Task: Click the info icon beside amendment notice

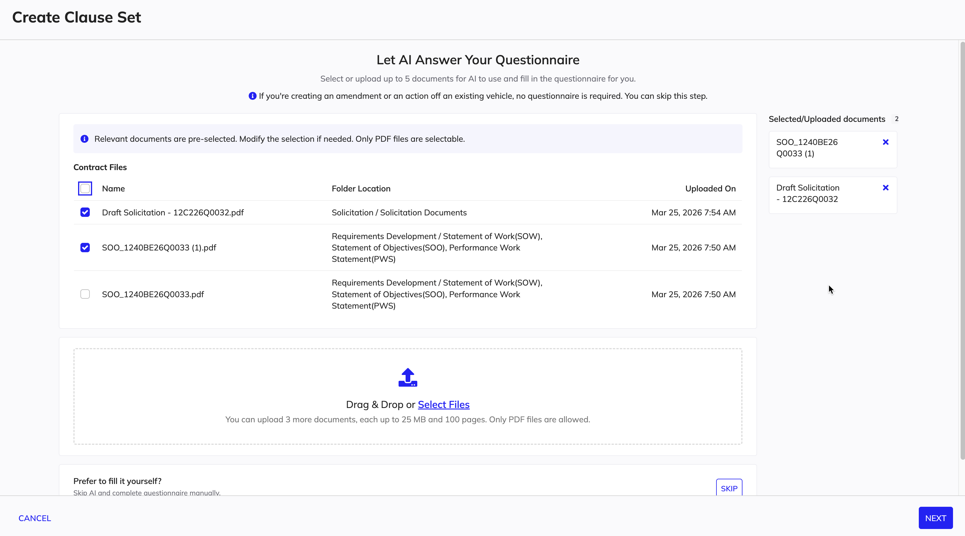Action: [252, 96]
